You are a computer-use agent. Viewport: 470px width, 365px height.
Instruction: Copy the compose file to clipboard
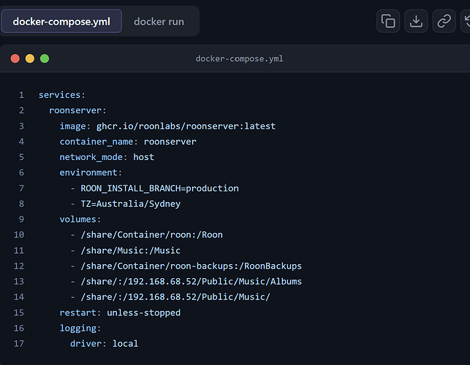pos(388,21)
